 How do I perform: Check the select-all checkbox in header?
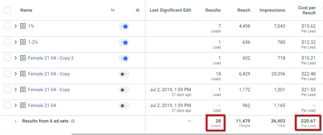point(8,10)
